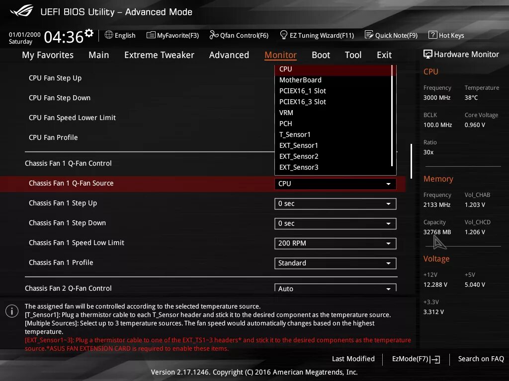Go to the Boot tab
Screen dimensions: 509x381
click(x=321, y=55)
